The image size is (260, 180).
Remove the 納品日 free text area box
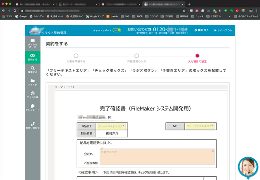coord(123,126)
